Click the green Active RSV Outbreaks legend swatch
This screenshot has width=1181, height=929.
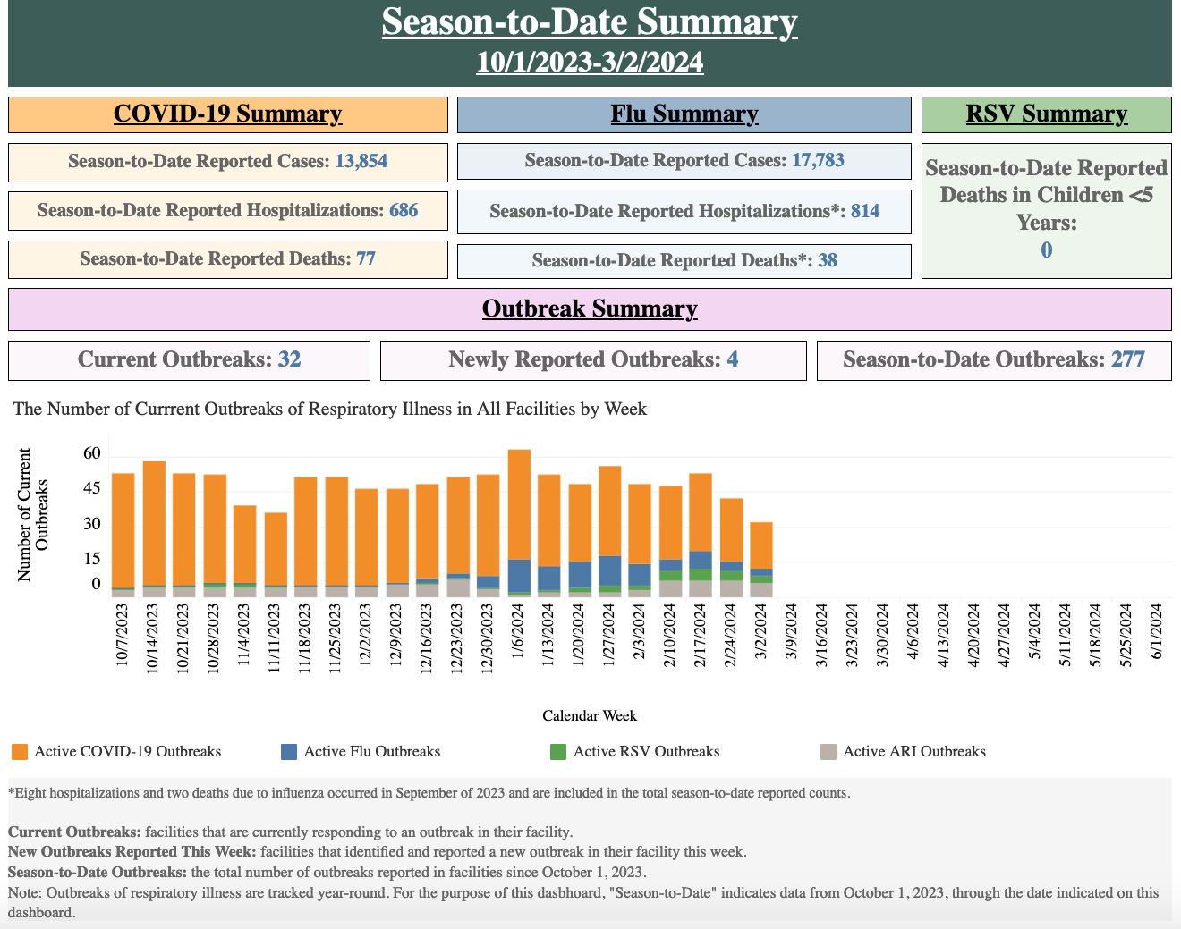(558, 752)
